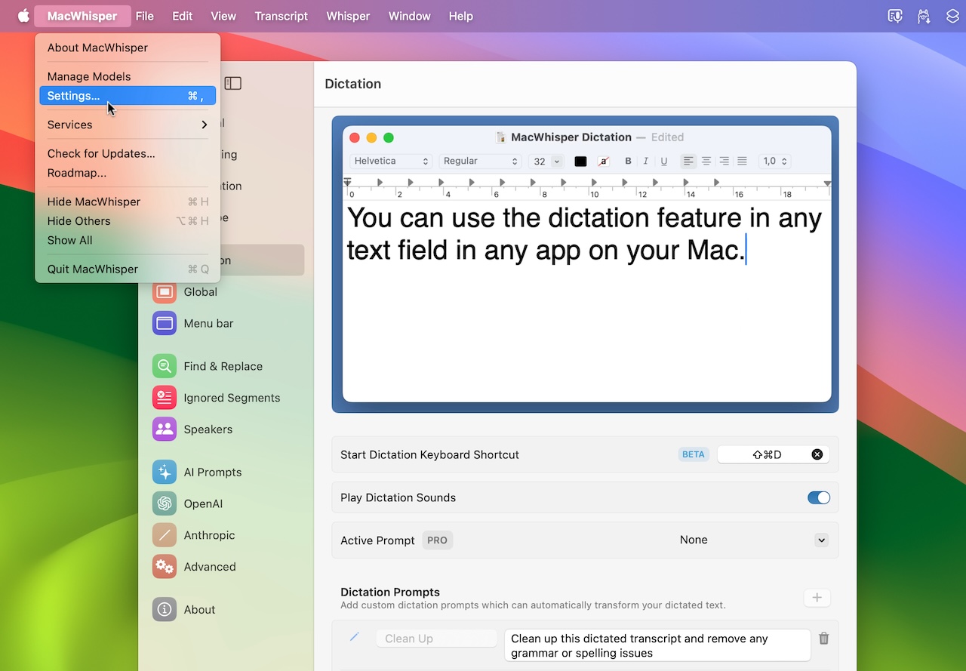The image size is (966, 671).
Task: Open the About info icon
Action: click(165, 610)
